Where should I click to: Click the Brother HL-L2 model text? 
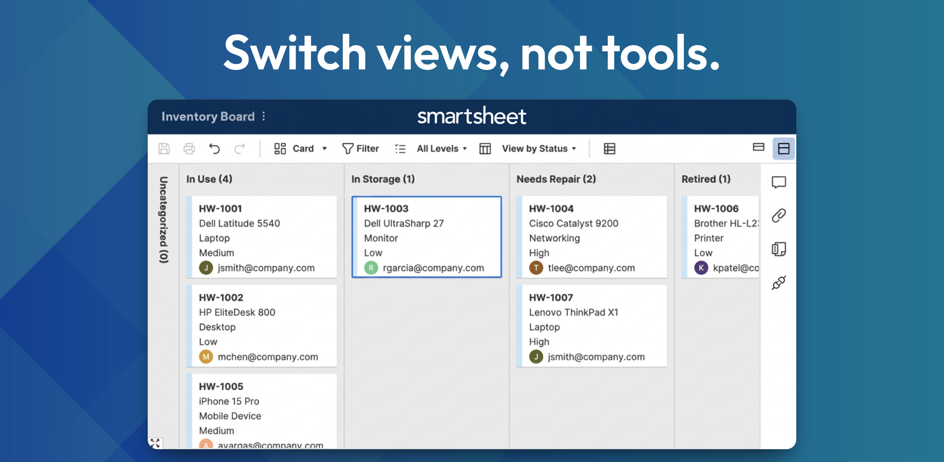pos(726,223)
